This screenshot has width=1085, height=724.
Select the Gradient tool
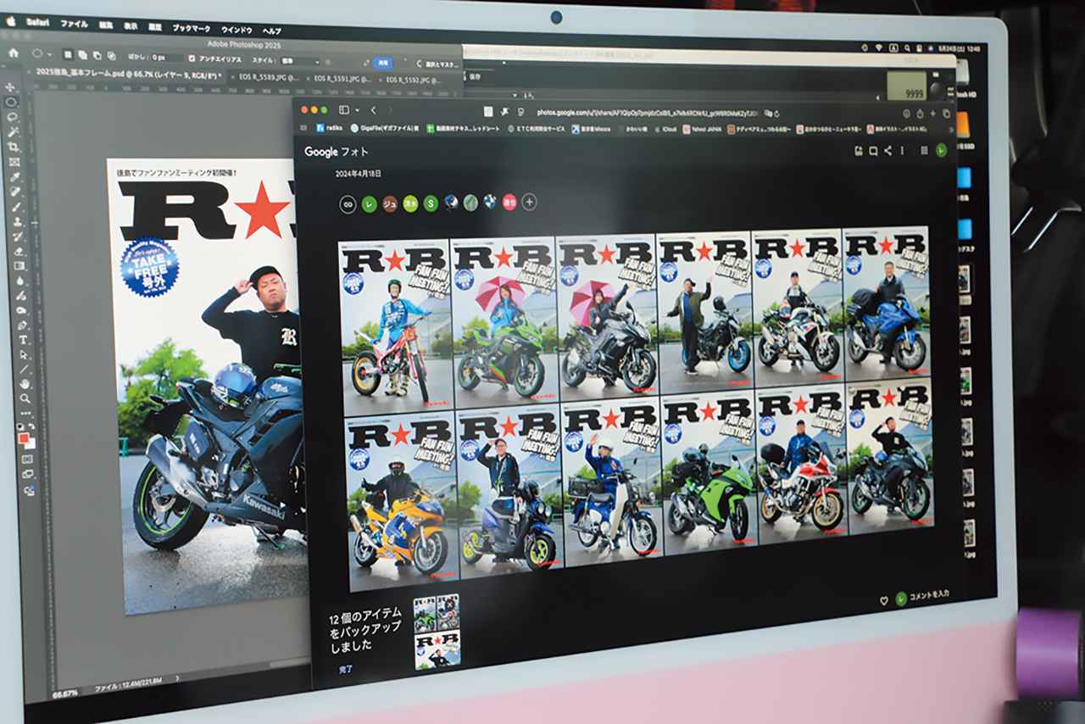(19, 265)
